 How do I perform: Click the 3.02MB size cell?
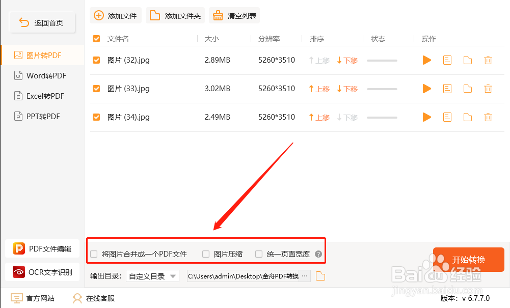click(217, 89)
